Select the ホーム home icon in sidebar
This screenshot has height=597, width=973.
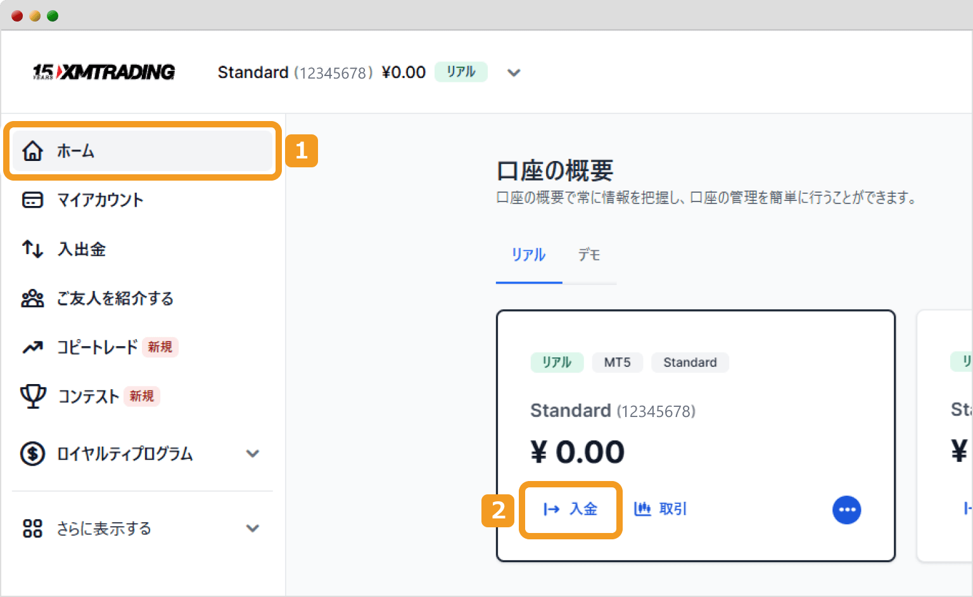pos(32,151)
